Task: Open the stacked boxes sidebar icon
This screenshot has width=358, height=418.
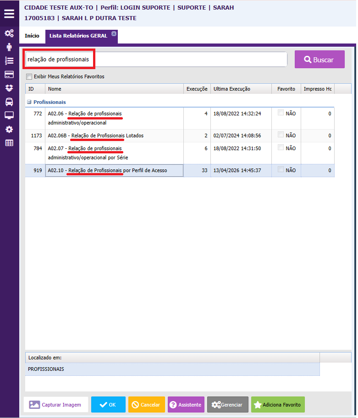Action: coord(9,88)
